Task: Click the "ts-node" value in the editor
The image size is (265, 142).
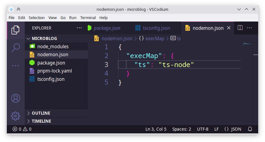Action: click(x=176, y=65)
